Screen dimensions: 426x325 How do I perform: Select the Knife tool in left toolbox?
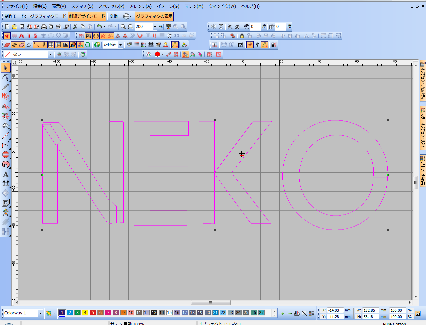pyautogui.click(x=6, y=87)
